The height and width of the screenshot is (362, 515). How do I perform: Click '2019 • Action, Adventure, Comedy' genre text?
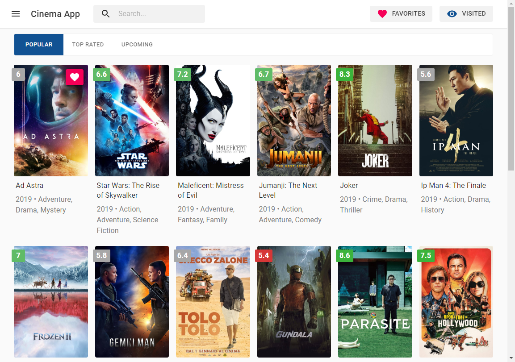tap(290, 214)
